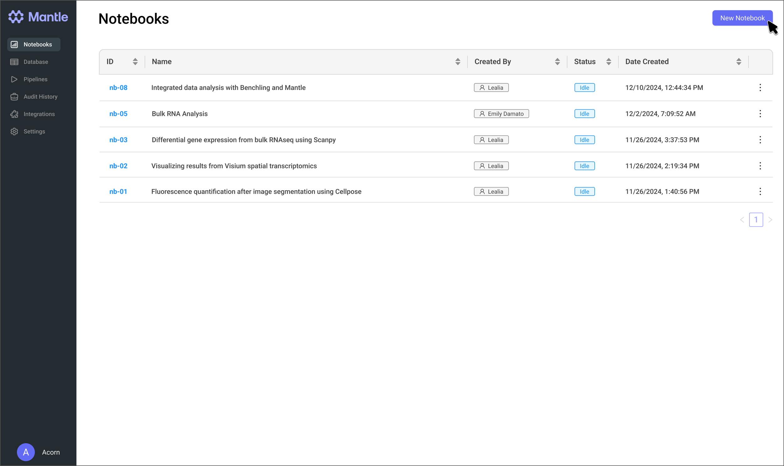784x466 pixels.
Task: Select 'Differential gene expression from bulk RNAseq' name
Action: point(244,140)
